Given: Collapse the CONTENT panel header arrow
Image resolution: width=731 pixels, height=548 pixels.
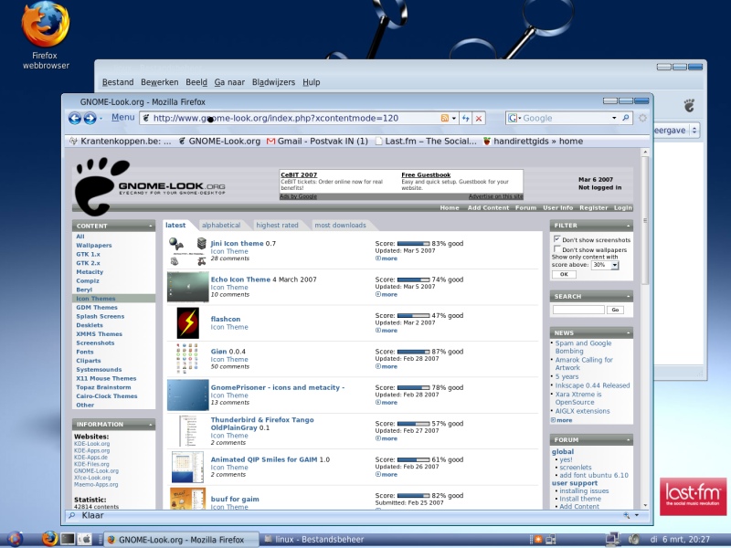Looking at the screenshot, I should coord(150,226).
